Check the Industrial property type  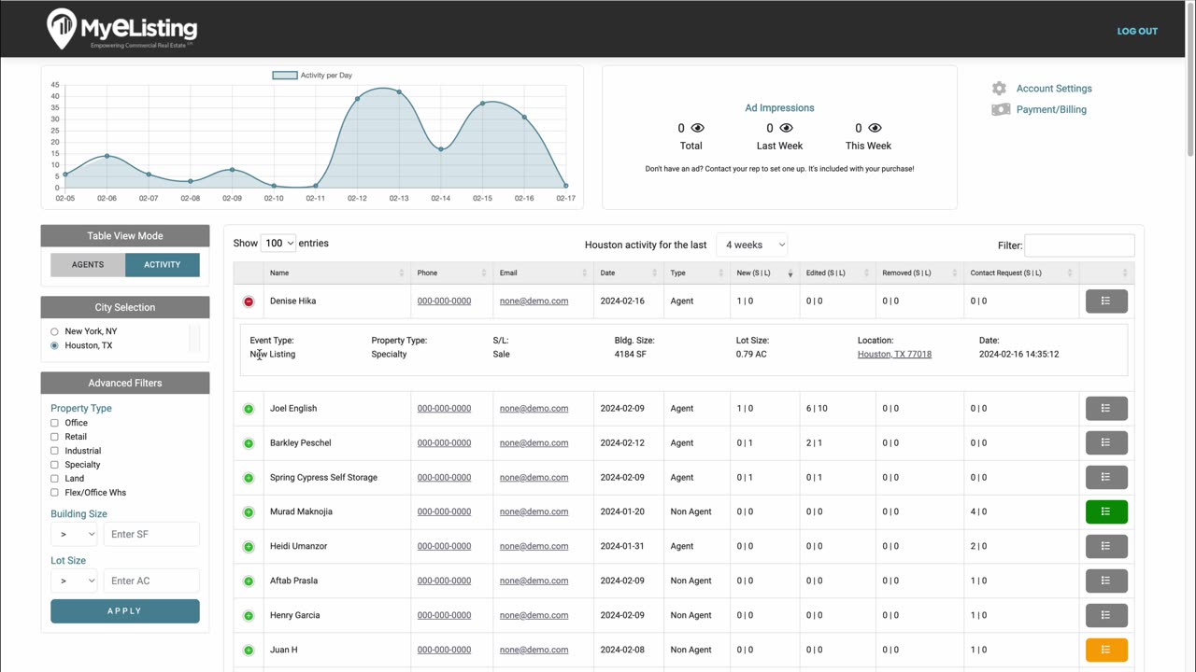54,451
